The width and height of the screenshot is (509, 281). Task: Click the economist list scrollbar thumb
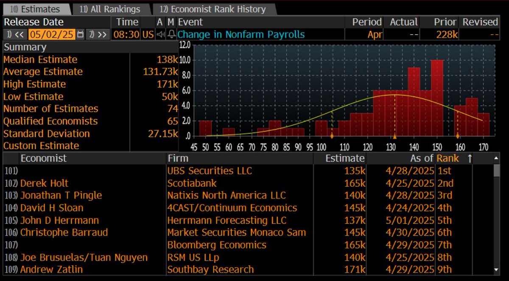pos(497,170)
